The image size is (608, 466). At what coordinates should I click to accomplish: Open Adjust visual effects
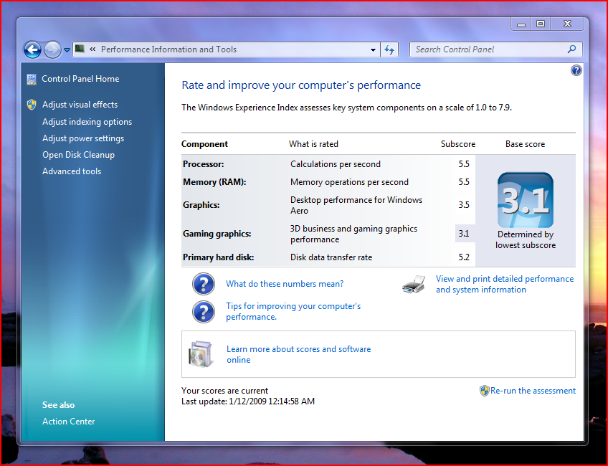tap(80, 105)
